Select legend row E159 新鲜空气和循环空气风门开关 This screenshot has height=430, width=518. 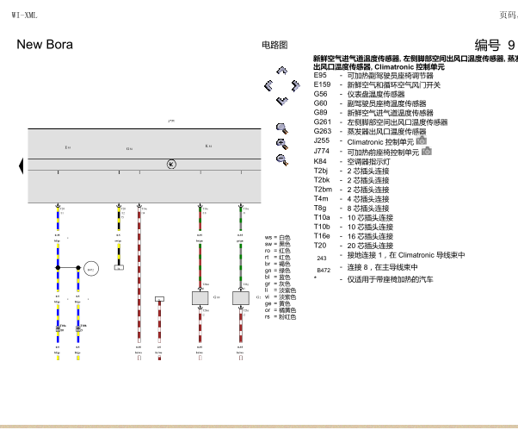(377, 84)
